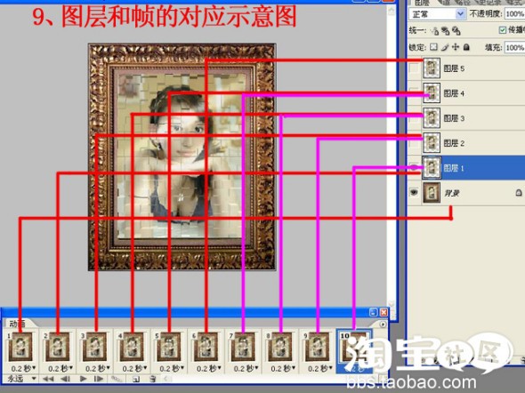The height and width of the screenshot is (393, 525).
Task: Toggle the 传播 checkbox
Action: click(x=503, y=29)
